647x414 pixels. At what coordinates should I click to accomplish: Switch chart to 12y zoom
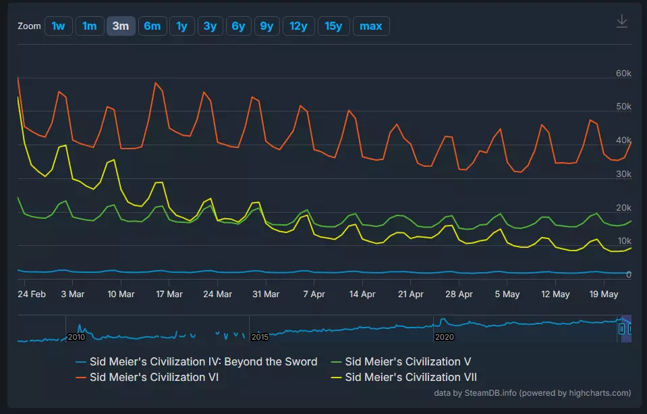[299, 26]
